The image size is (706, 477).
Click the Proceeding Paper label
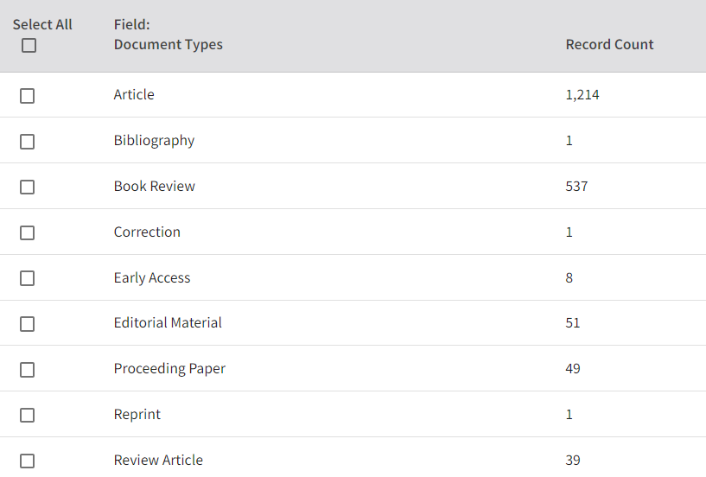[x=169, y=369]
